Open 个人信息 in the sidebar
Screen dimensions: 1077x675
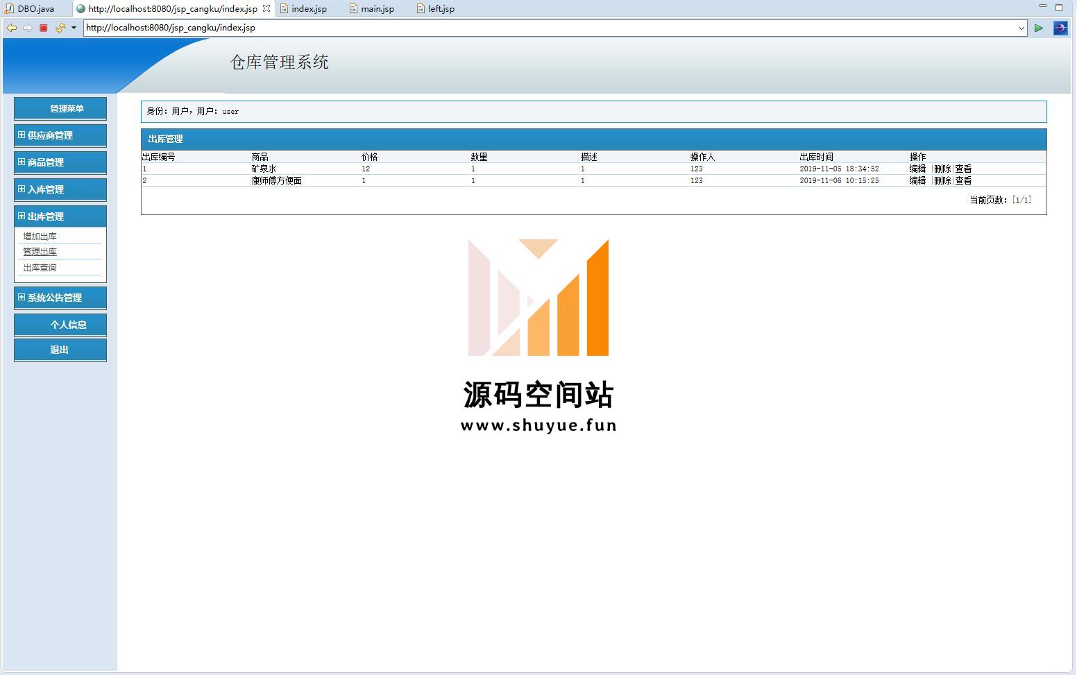click(60, 325)
